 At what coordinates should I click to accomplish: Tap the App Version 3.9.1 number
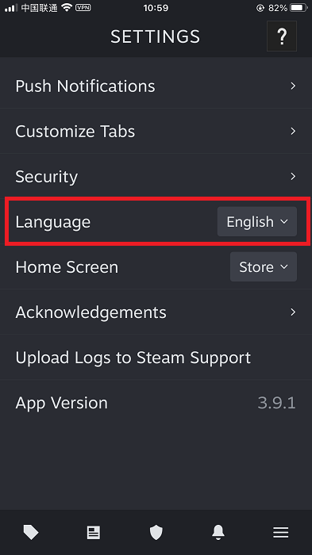point(276,403)
